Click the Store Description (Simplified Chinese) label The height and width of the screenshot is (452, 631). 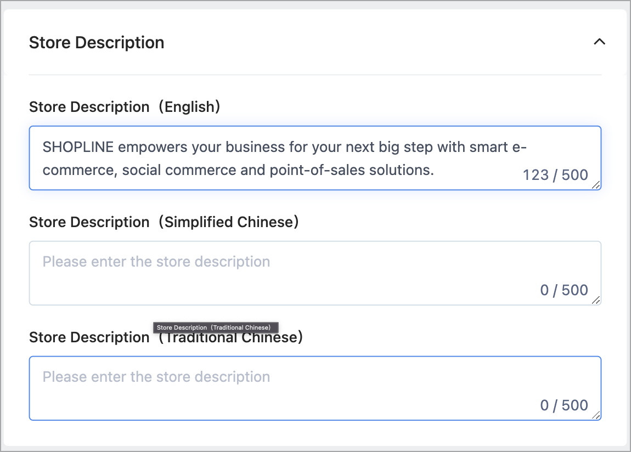pyautogui.click(x=164, y=222)
